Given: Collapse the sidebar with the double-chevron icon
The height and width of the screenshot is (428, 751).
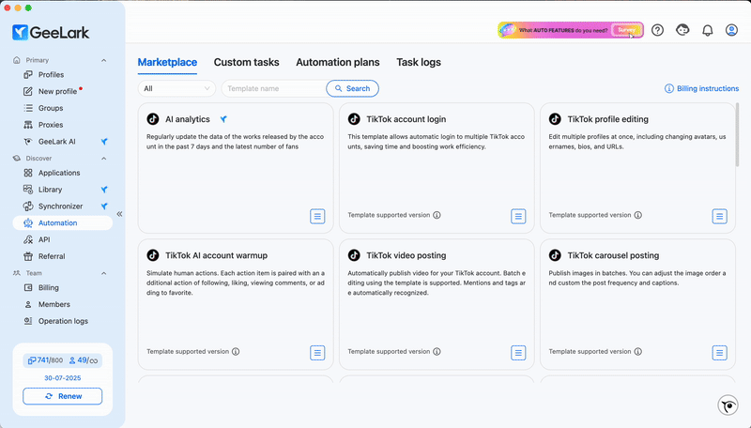Looking at the screenshot, I should tap(119, 214).
